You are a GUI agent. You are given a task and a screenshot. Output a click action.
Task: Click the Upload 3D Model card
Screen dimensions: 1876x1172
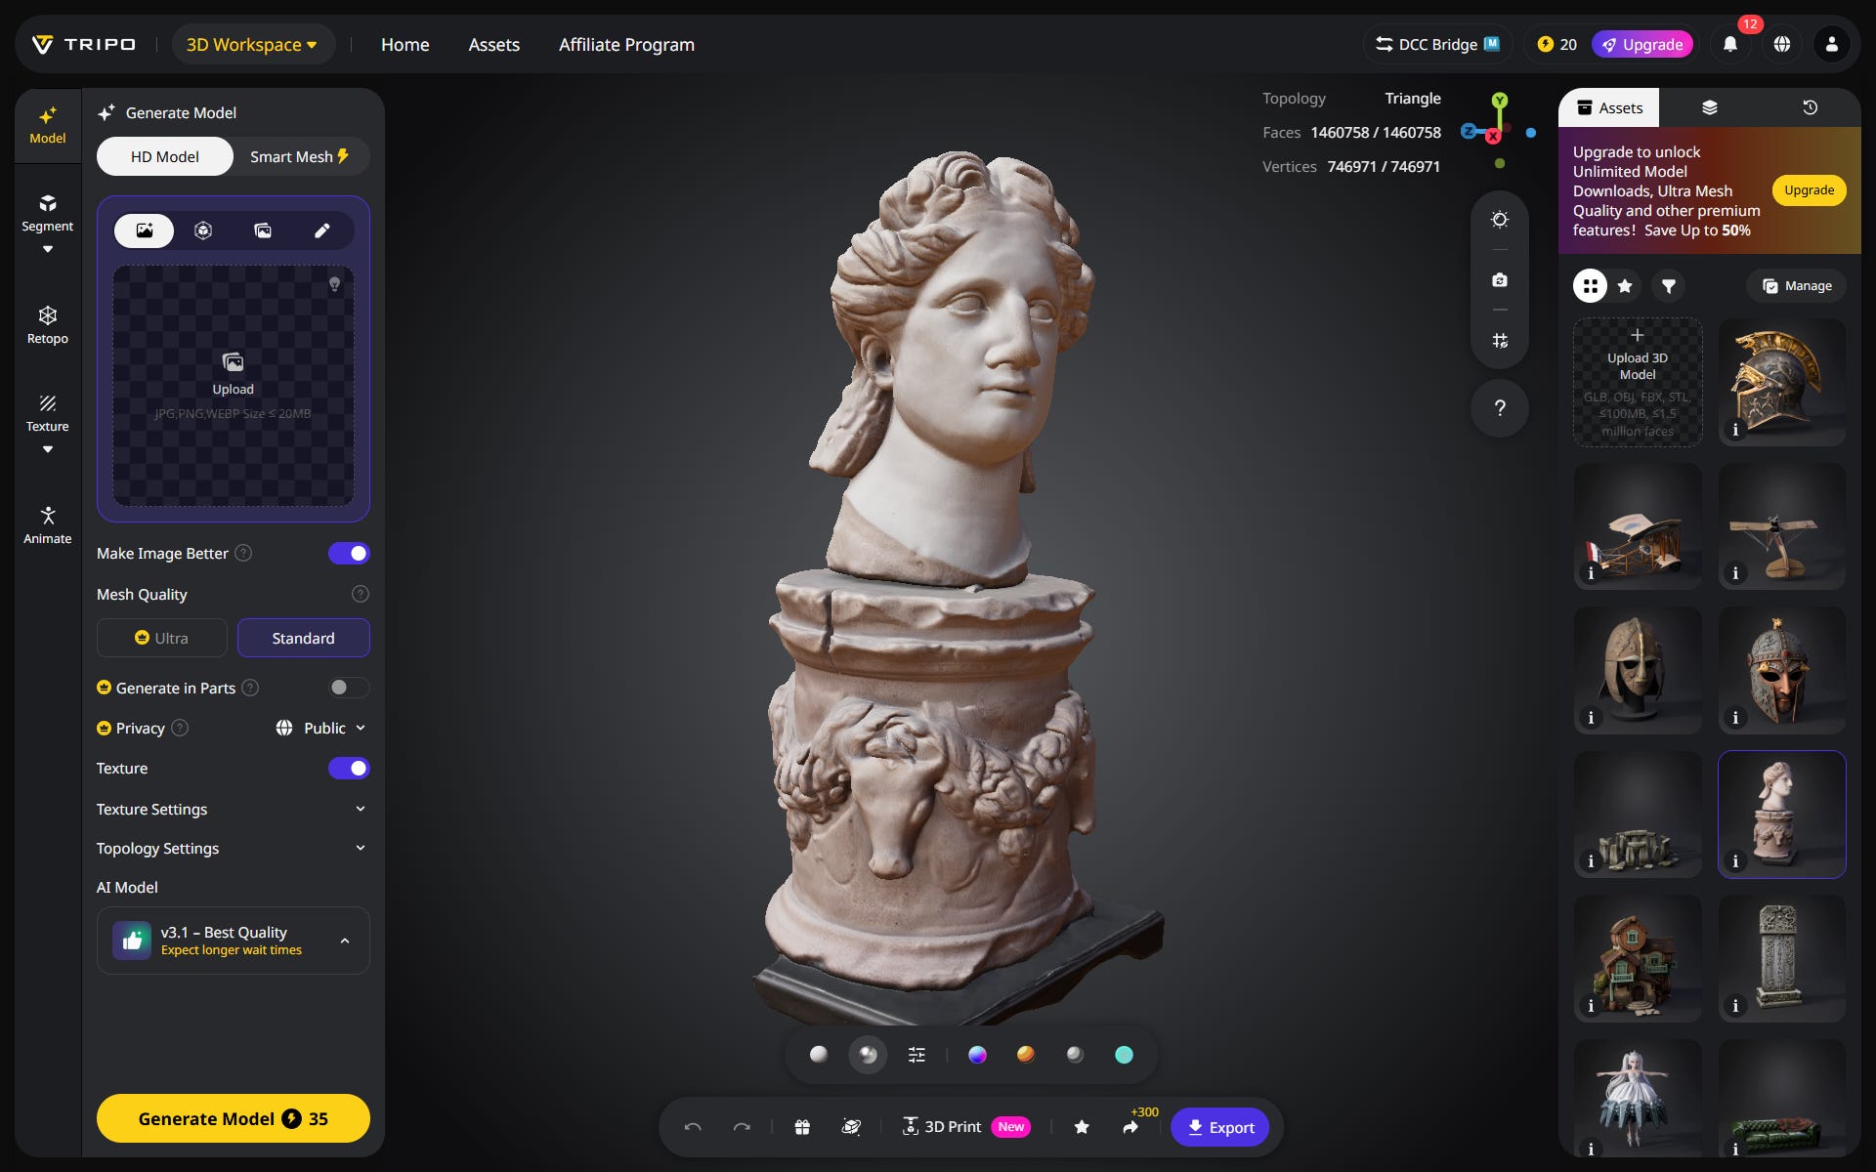(1636, 382)
